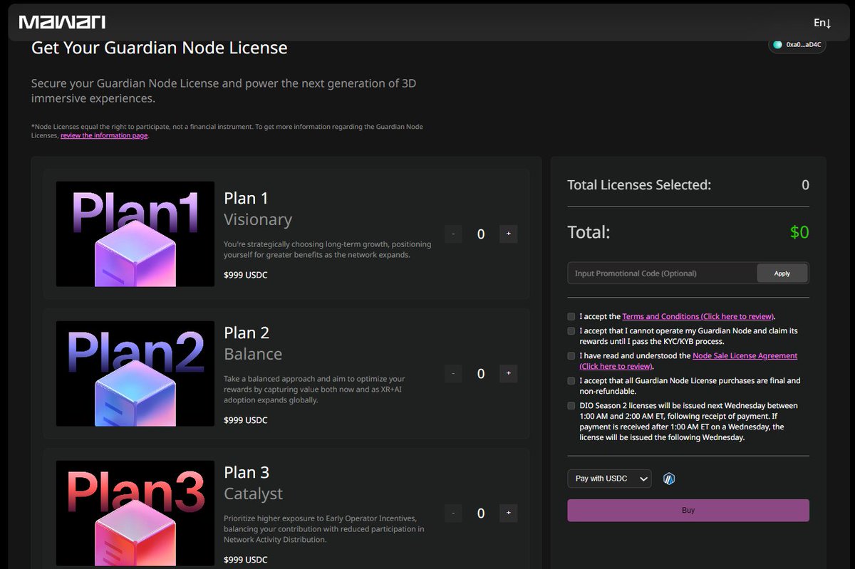
Task: Check the Node Sale License Agreement box
Action: 571,355
